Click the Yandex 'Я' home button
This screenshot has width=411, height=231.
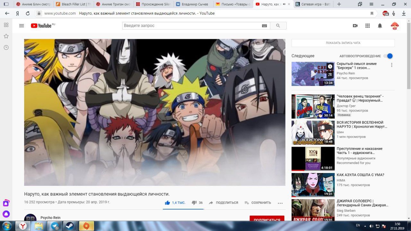pos(17,13)
